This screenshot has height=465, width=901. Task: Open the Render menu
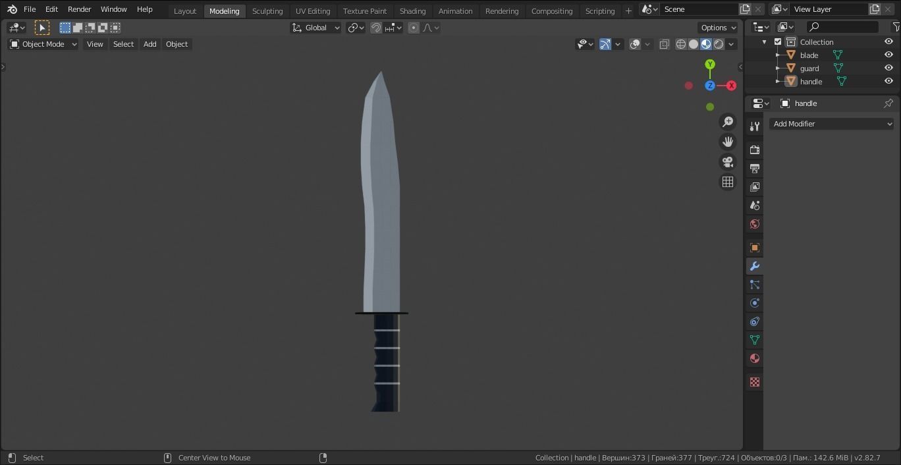pyautogui.click(x=79, y=9)
